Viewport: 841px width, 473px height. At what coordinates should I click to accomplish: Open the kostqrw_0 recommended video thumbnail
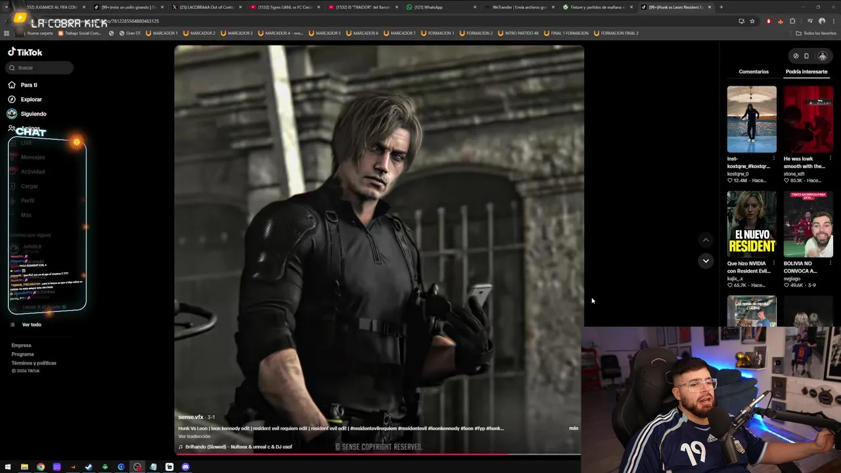(752, 119)
